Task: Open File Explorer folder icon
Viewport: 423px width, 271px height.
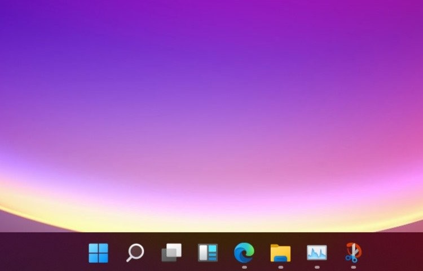Action: (280, 253)
